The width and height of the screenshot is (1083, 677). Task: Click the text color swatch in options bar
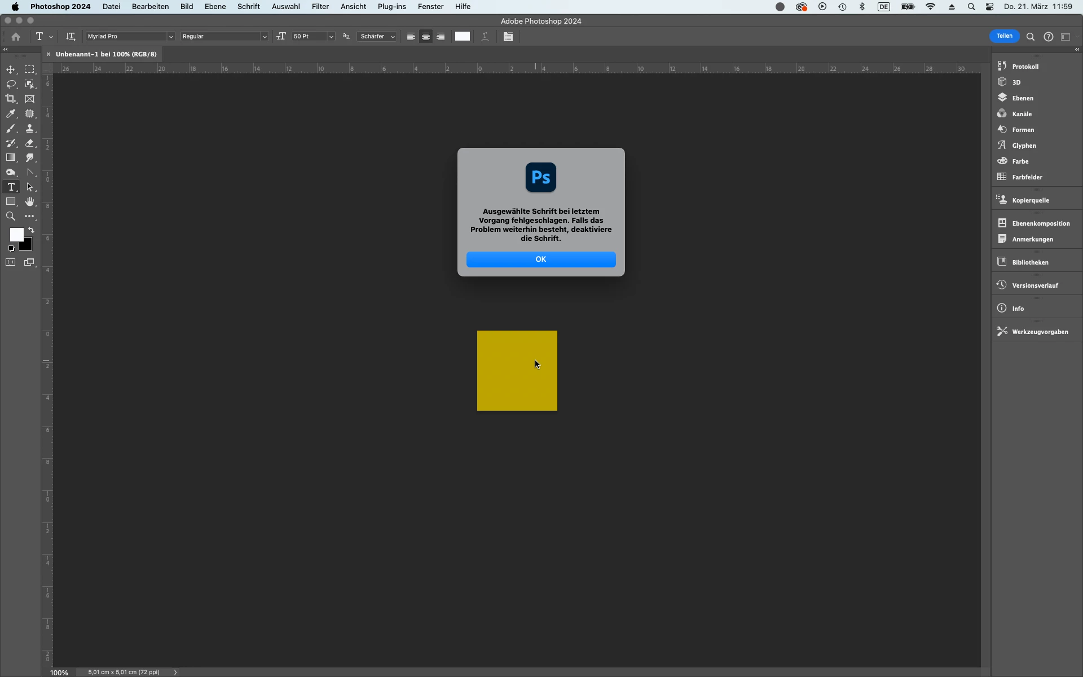pos(463,37)
